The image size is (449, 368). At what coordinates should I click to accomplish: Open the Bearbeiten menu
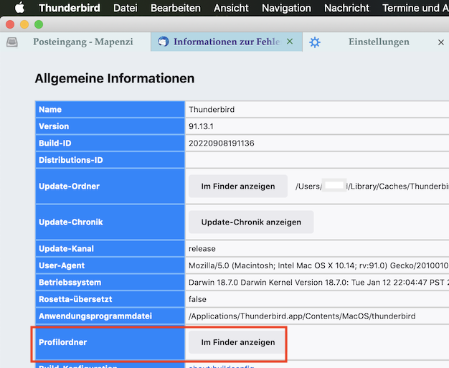pos(175,8)
